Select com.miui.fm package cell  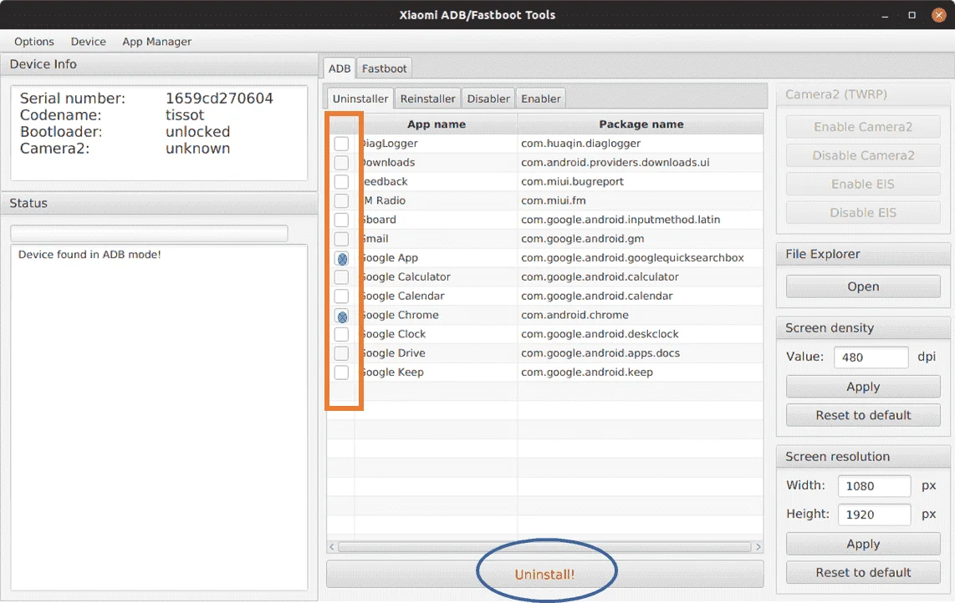coord(640,200)
